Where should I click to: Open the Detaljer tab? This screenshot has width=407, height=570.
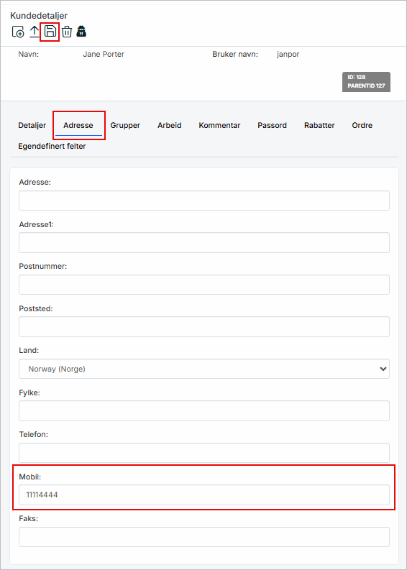32,125
